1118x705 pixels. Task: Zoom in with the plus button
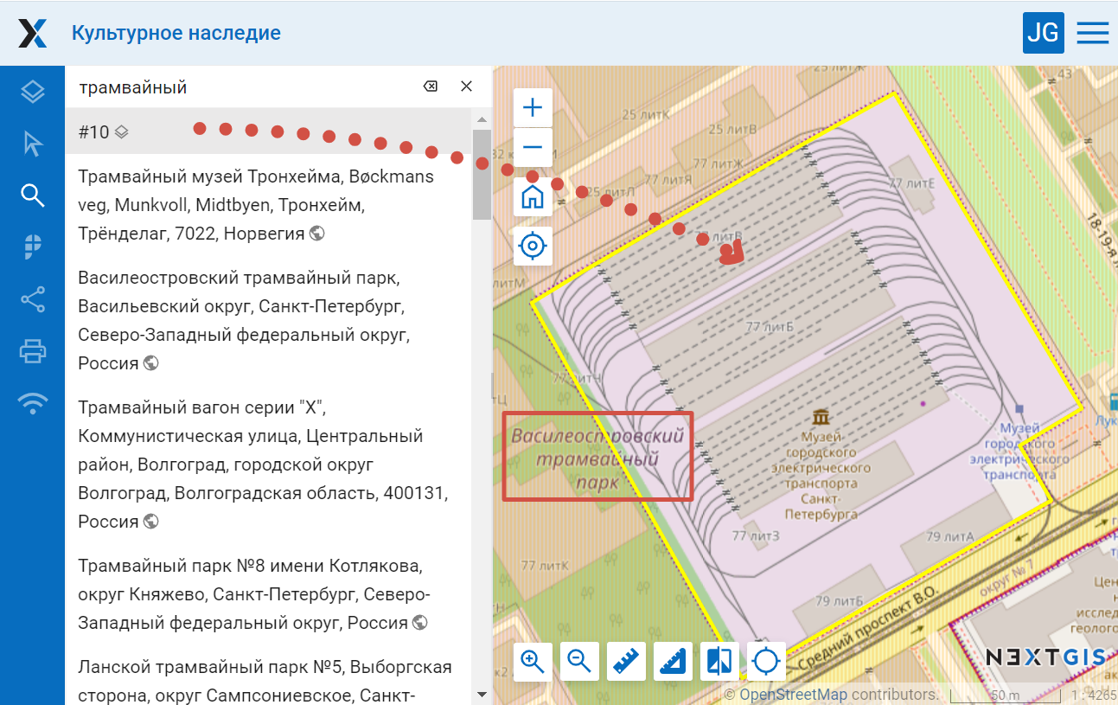click(533, 107)
